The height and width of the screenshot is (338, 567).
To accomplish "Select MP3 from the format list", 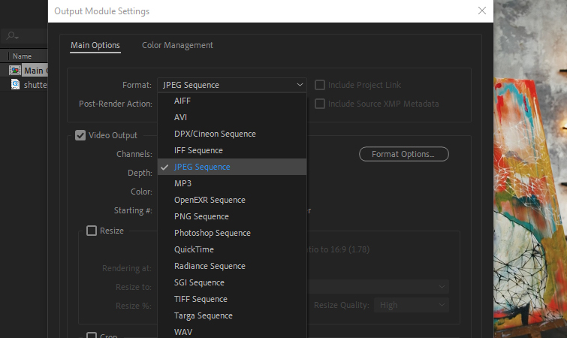I will tap(182, 183).
